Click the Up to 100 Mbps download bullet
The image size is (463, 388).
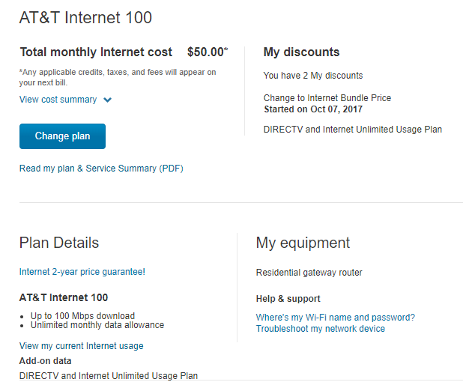[x=82, y=315]
